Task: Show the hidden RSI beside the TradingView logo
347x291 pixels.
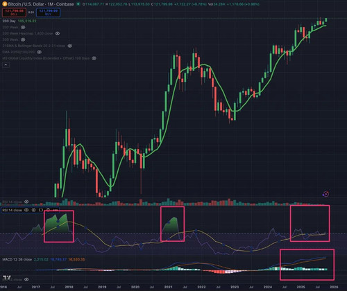Action: pyautogui.click(x=26, y=279)
